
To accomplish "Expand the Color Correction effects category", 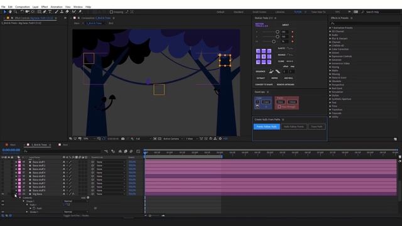I will (330, 49).
